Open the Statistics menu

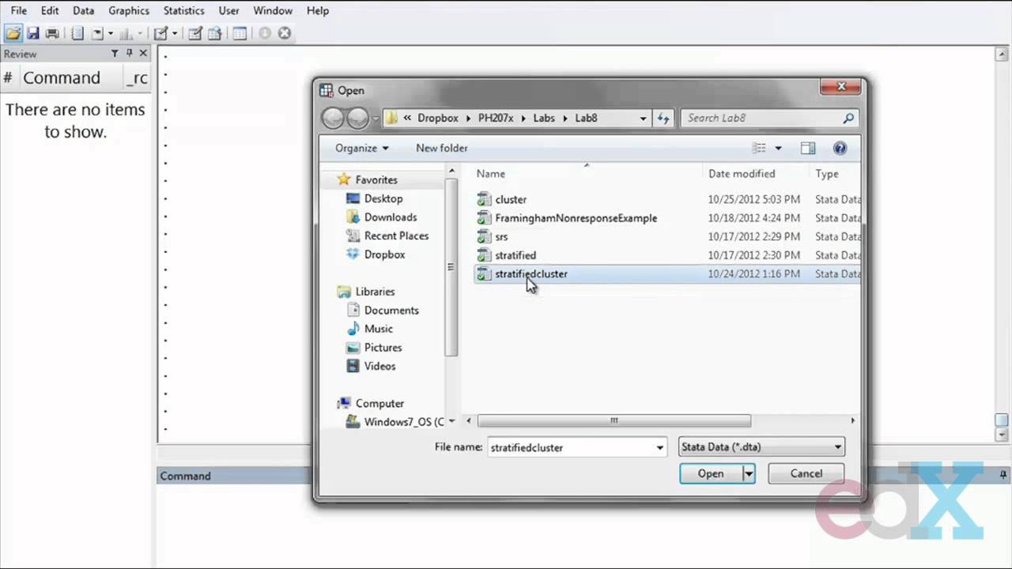(x=183, y=10)
